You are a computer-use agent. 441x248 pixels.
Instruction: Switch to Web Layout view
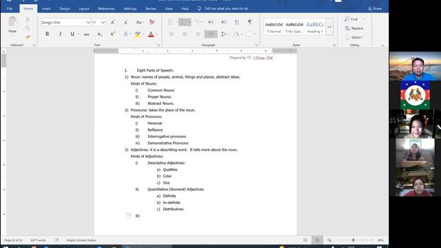click(x=329, y=240)
